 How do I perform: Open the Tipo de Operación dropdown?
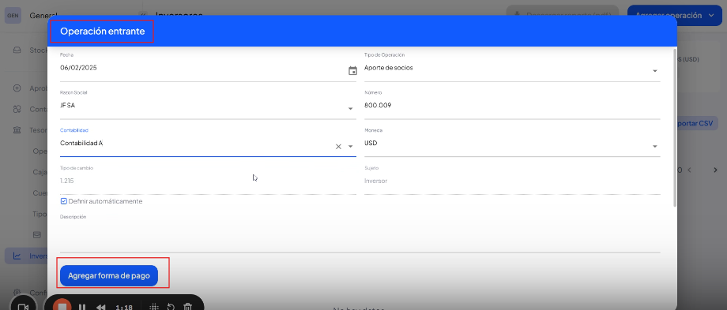654,71
